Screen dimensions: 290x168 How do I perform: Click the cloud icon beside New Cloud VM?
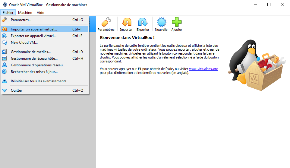tap(5, 42)
